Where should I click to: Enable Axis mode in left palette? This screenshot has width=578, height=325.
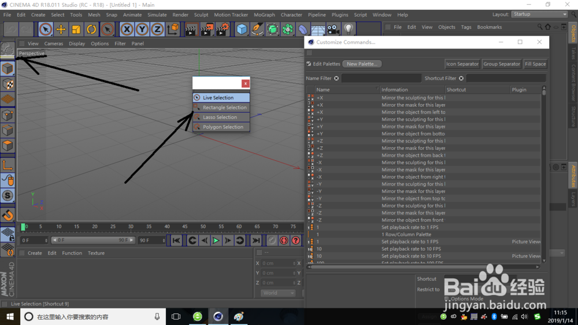[x=8, y=165]
